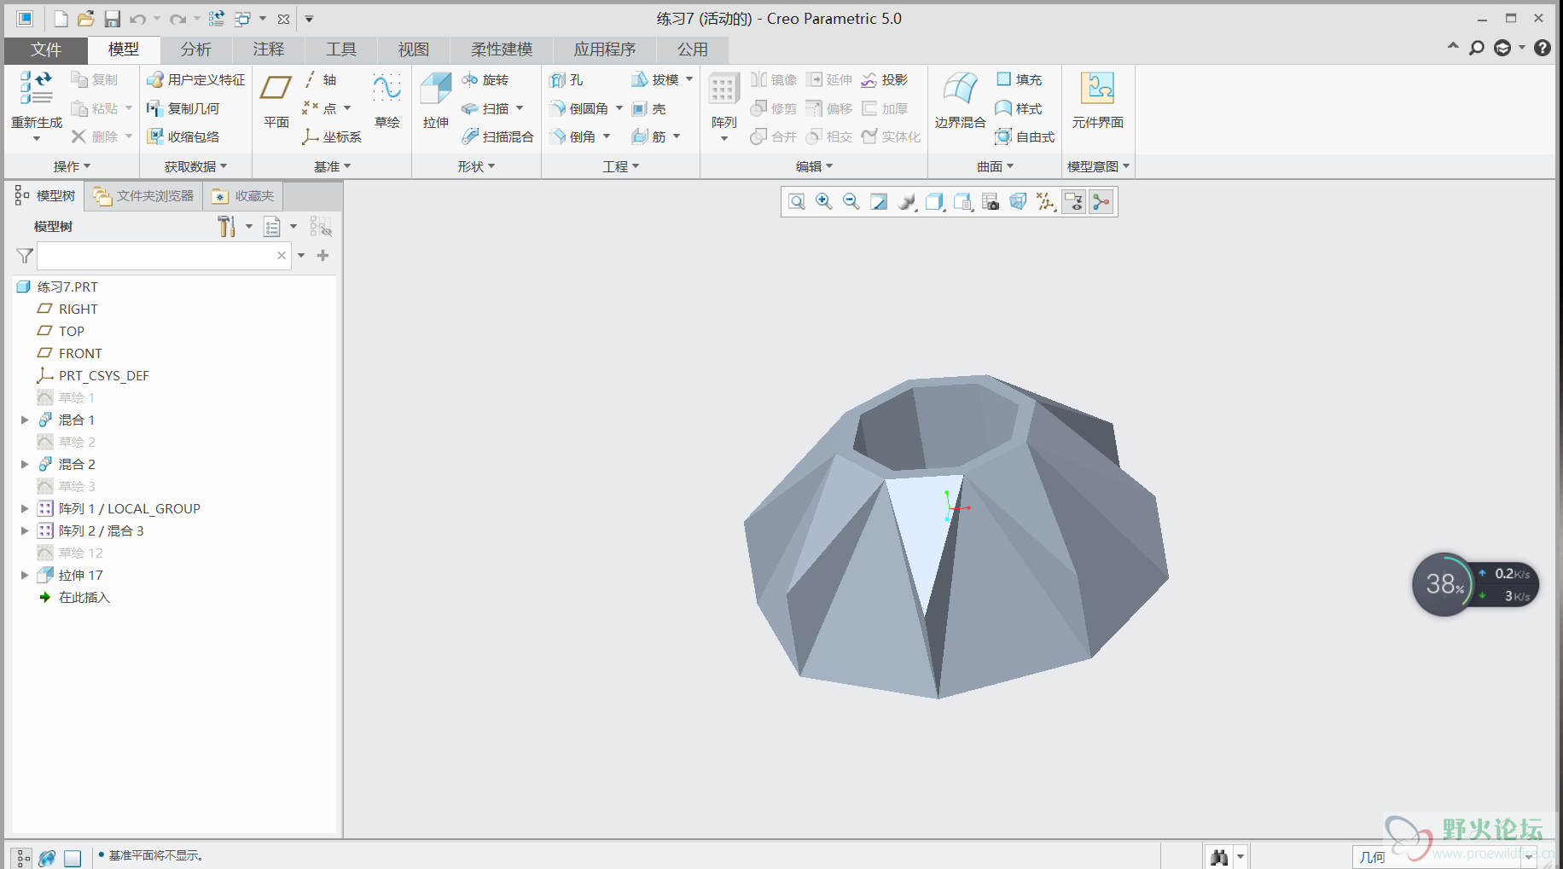The height and width of the screenshot is (869, 1563).
Task: Click the Save icon in quick access toolbar
Action: [112, 19]
